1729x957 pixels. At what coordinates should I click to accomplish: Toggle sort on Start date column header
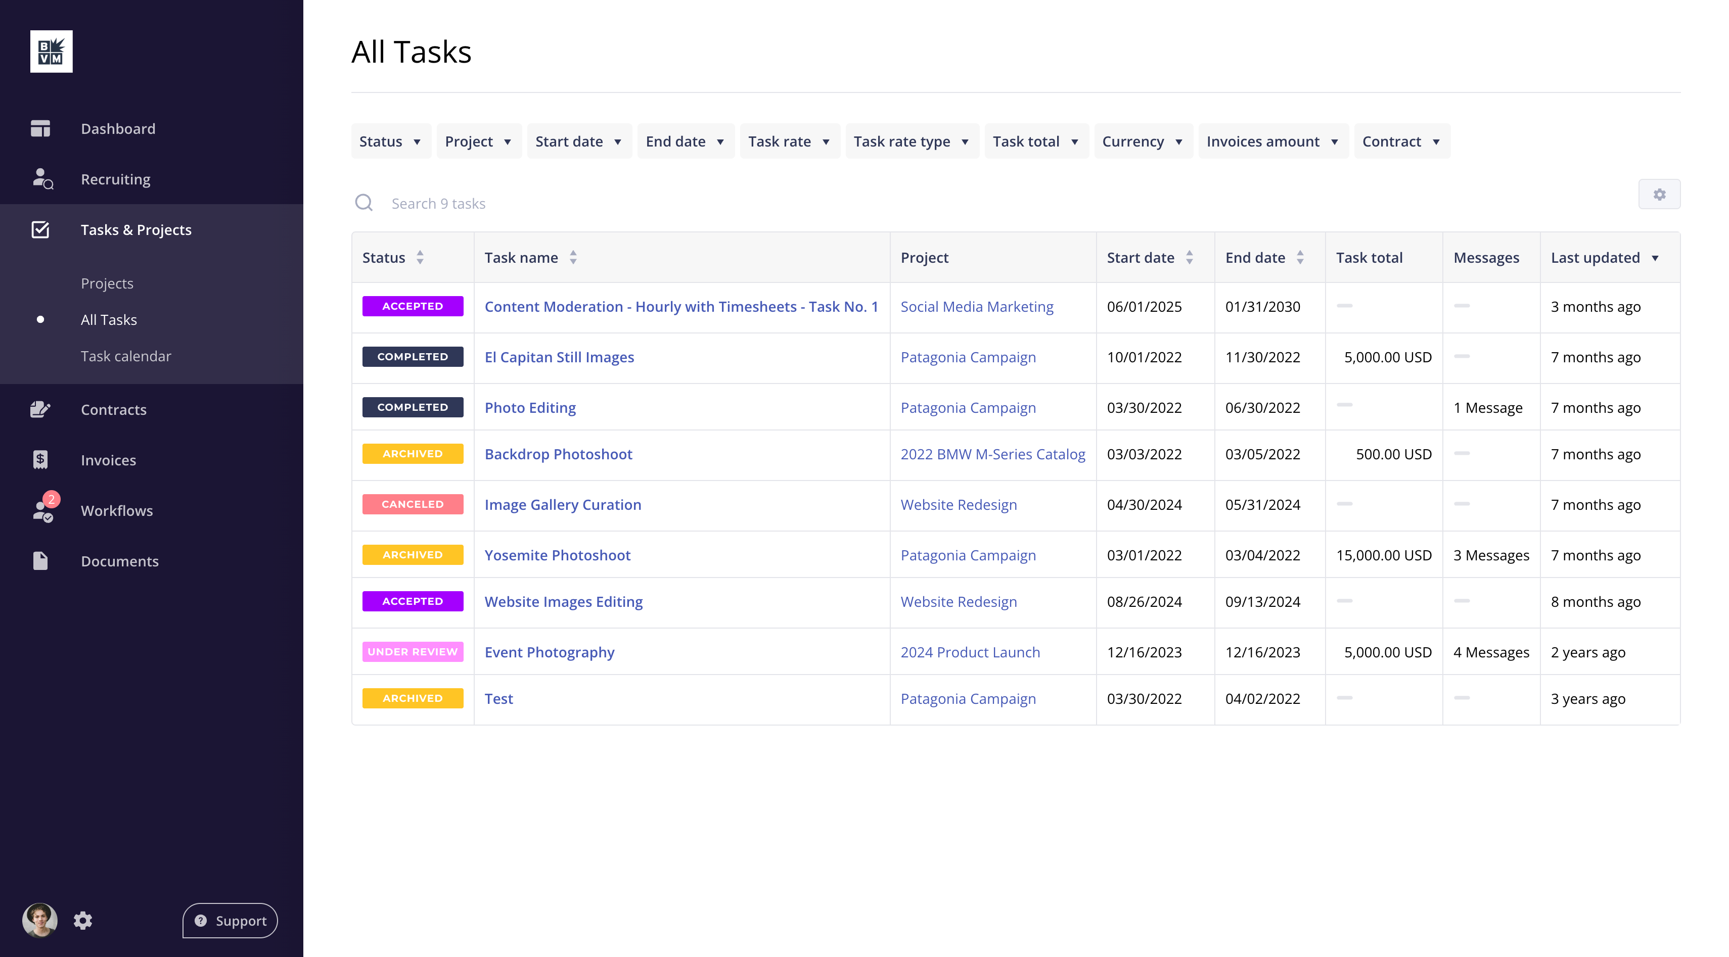pos(1149,258)
